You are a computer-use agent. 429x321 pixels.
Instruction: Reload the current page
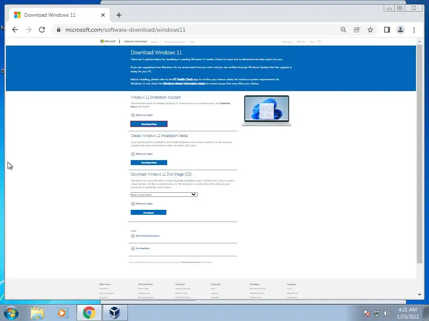(42, 30)
